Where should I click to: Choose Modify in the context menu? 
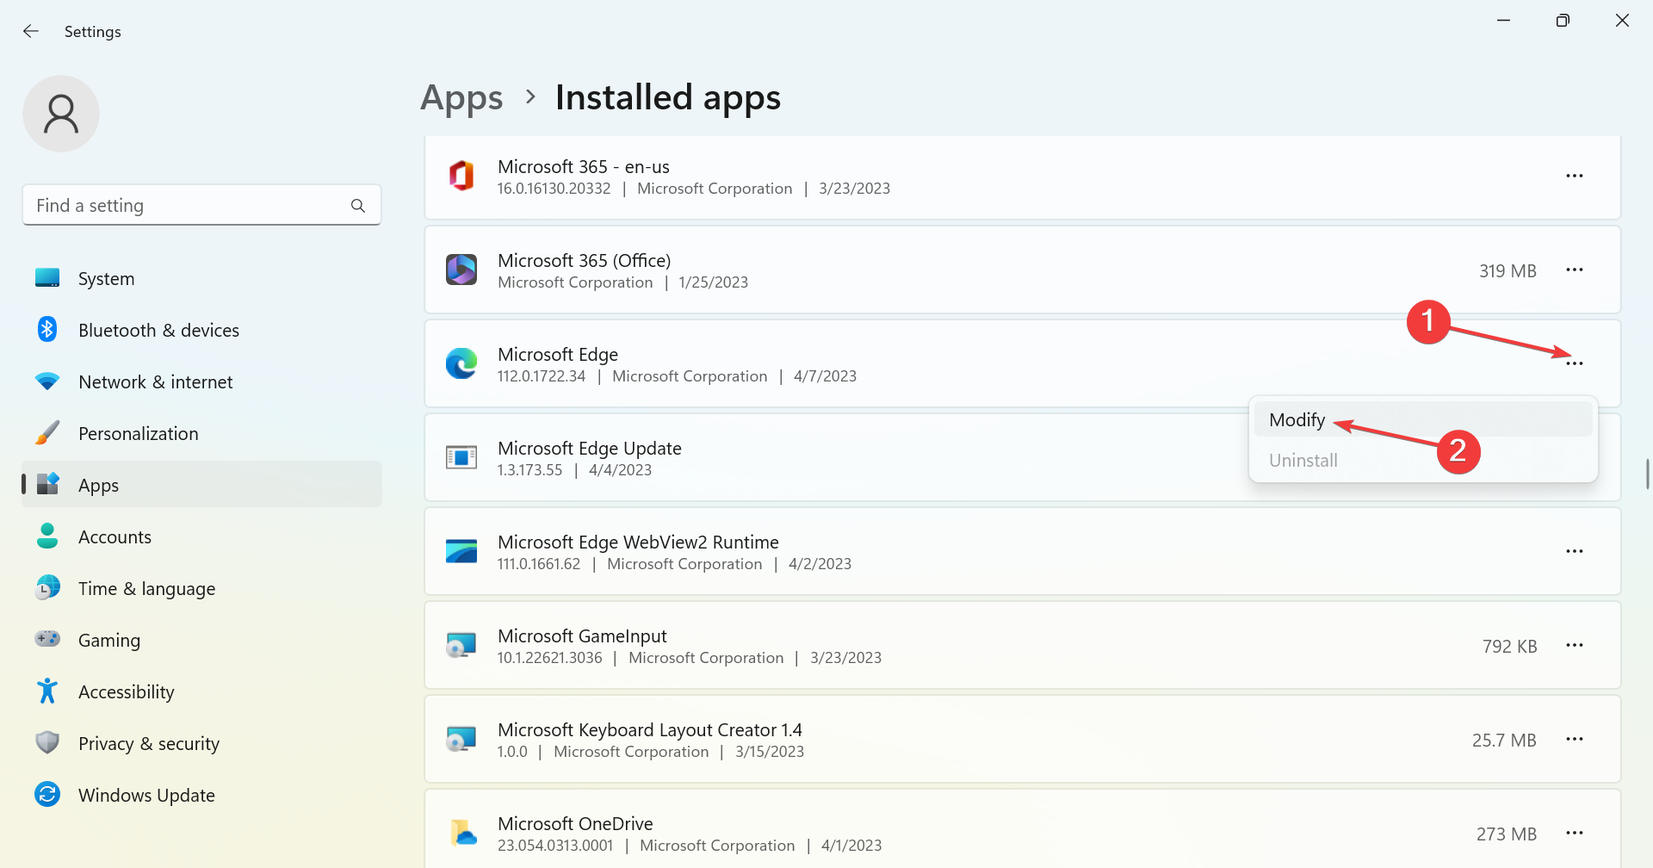pos(1423,419)
